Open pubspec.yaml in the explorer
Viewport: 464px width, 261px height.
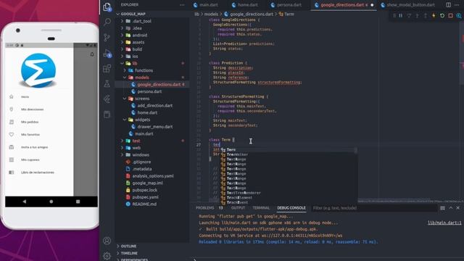coord(145,197)
